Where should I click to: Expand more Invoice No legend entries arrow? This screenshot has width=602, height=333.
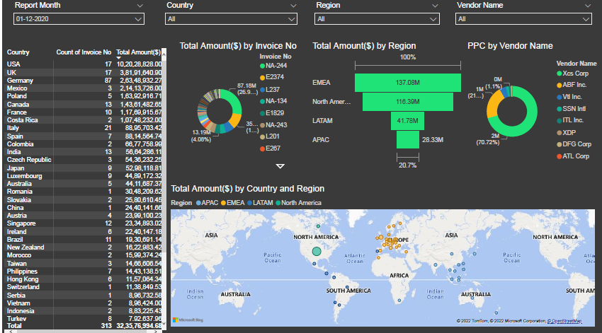coord(280,166)
